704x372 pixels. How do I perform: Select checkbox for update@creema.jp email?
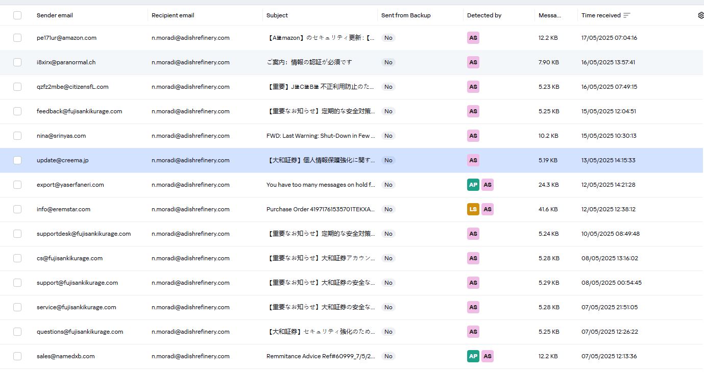point(17,160)
